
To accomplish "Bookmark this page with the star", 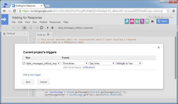I will [x=168, y=11].
